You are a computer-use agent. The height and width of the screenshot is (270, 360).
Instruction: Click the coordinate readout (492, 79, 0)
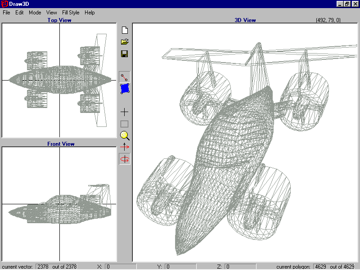pyautogui.click(x=328, y=20)
